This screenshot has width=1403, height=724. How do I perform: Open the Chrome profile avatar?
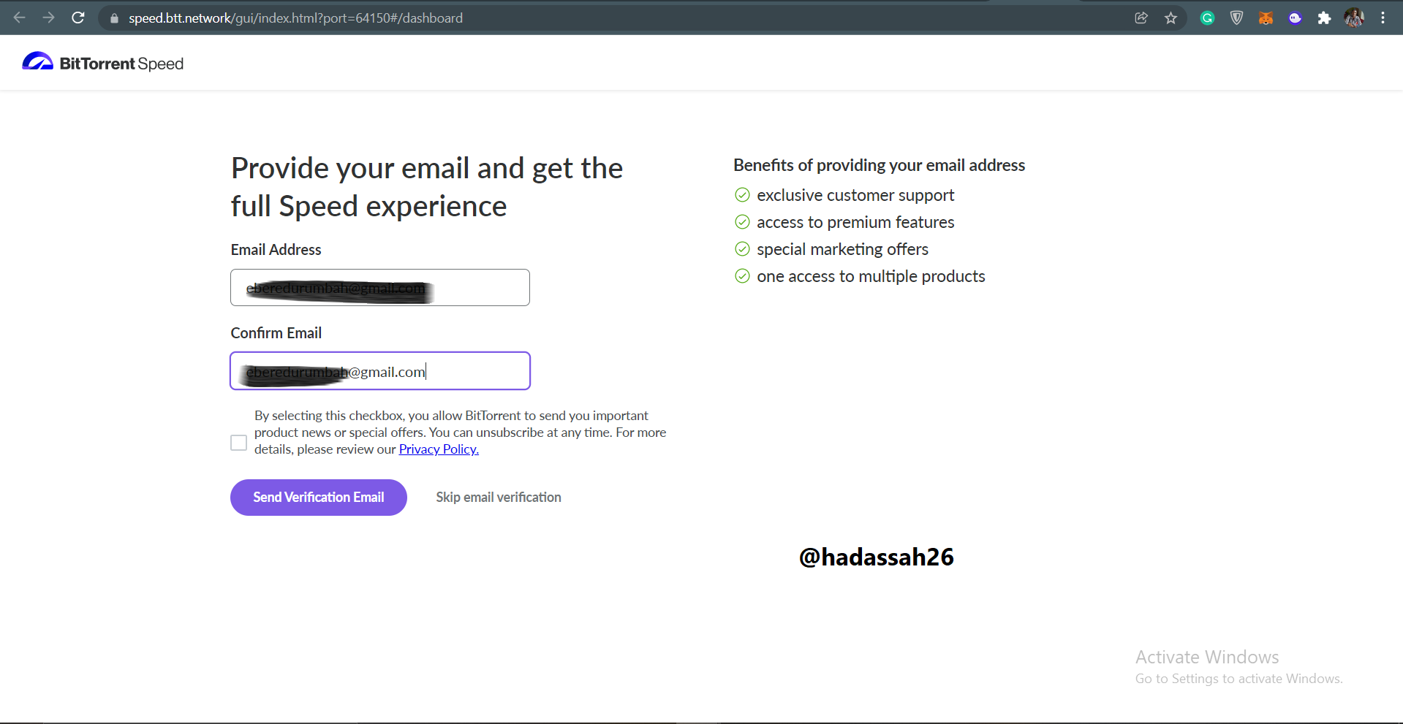click(x=1354, y=18)
